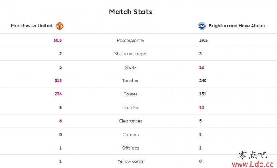Click the Passes stat label
Viewport: 277px width, 168px height.
pos(130,94)
